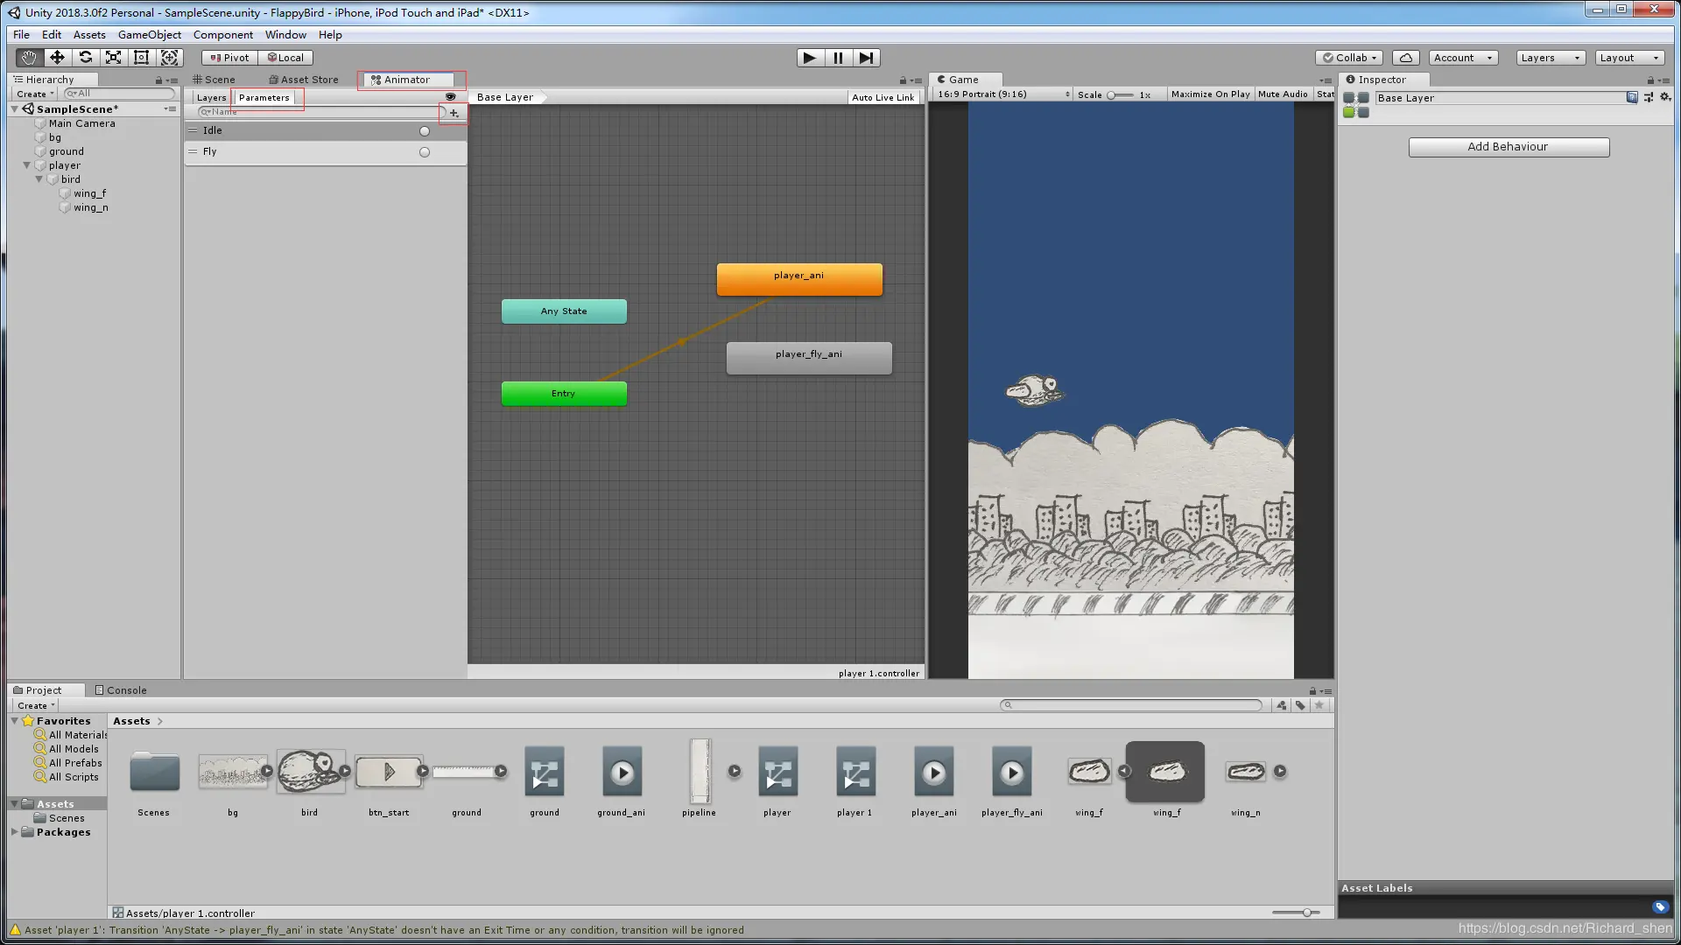Click the Step frame button
The width and height of the screenshot is (1681, 945).
pos(866,58)
